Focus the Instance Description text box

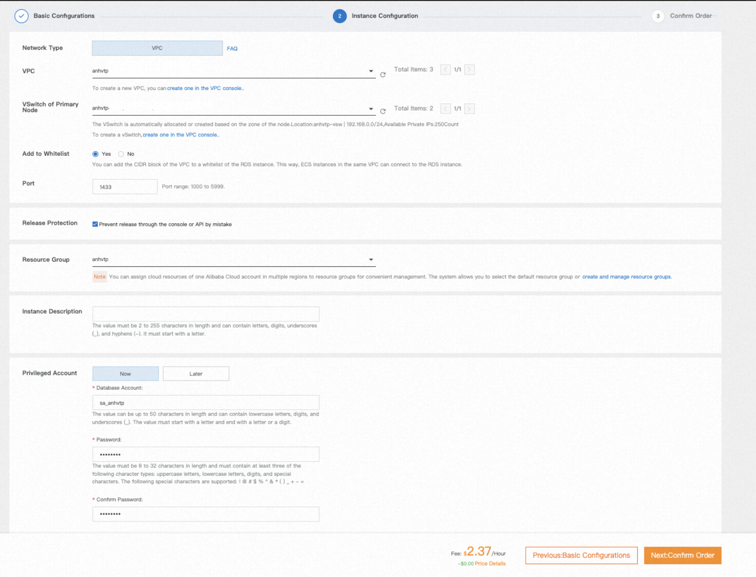(x=206, y=314)
